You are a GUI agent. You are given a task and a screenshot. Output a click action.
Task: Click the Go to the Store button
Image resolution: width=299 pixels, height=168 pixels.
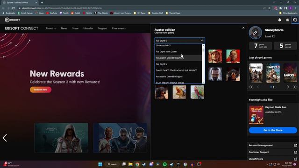(273, 130)
